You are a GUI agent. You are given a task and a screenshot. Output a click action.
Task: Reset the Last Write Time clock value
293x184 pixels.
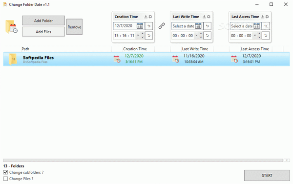[207, 36]
